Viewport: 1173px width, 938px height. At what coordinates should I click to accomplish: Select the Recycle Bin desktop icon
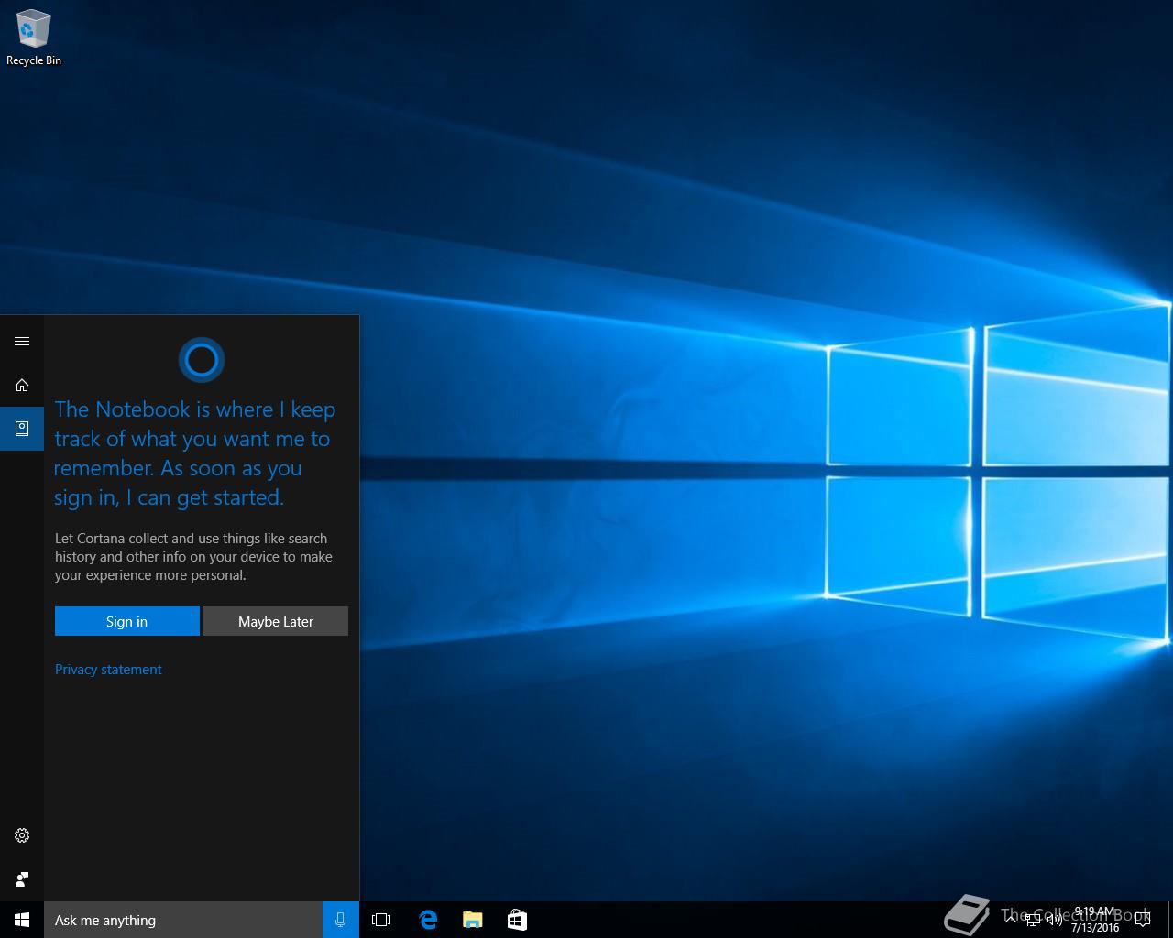point(34,38)
